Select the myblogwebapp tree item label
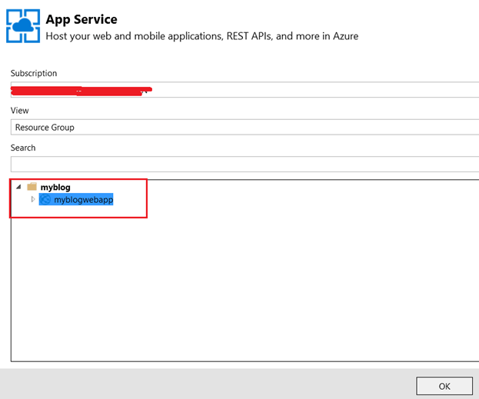Viewport: 479px width, 399px height. [x=83, y=200]
